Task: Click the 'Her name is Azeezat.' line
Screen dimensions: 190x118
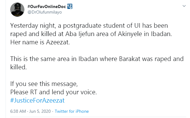Action: coord(40,42)
